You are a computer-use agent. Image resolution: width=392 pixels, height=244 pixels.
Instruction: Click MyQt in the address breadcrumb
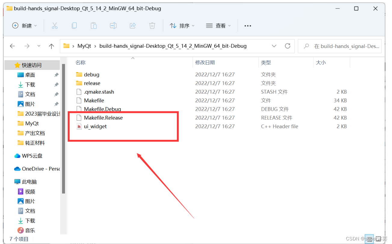tap(84, 46)
